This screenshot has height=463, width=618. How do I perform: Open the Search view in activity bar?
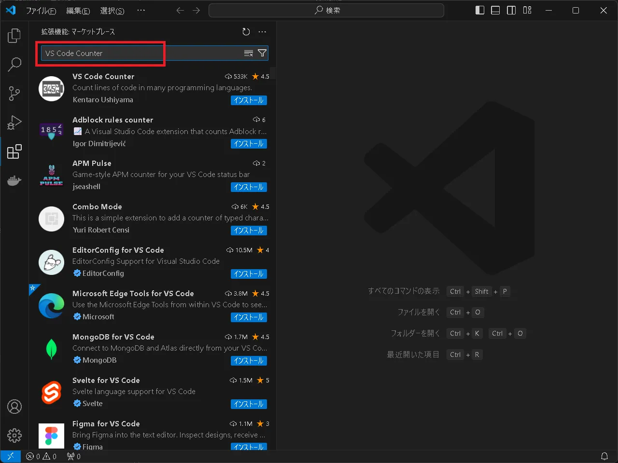coord(14,64)
